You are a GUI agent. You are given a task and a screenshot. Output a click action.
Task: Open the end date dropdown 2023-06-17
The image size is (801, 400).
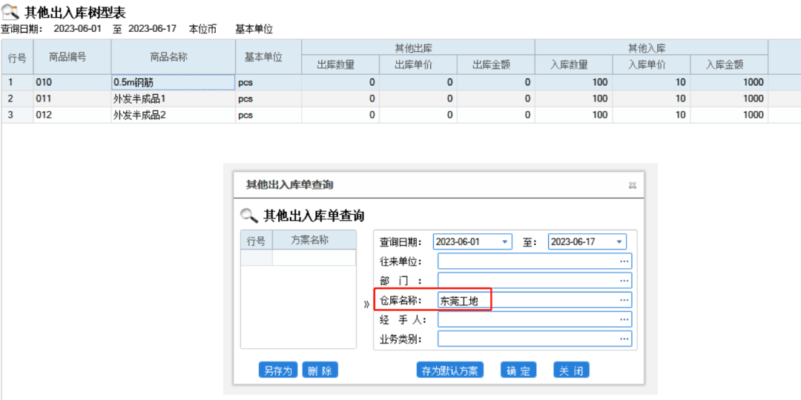coord(619,242)
